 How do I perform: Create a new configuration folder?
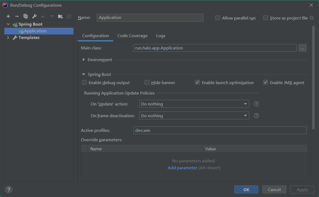60,16
